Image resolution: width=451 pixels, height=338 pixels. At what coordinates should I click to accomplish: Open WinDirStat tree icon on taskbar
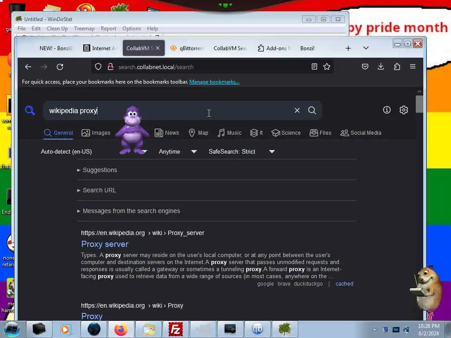pos(285,329)
